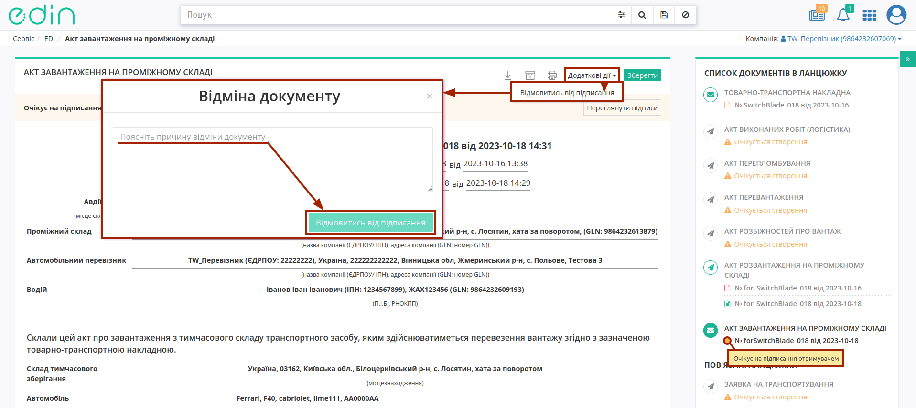Open notifications bell icon

(843, 15)
